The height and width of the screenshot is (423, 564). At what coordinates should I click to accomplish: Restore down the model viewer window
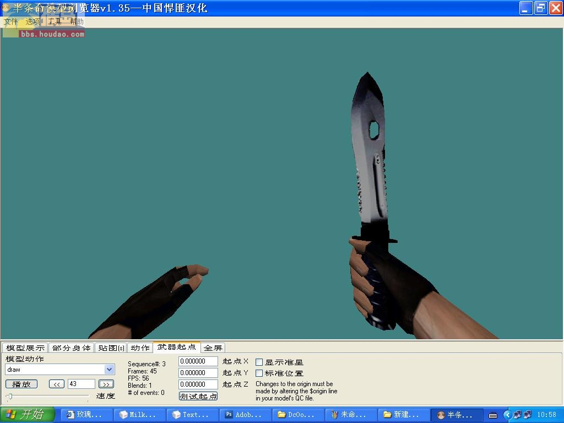[x=541, y=8]
